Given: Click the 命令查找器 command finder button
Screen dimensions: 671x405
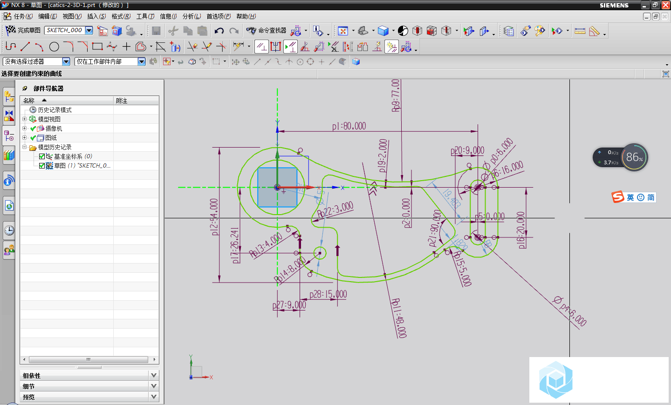Looking at the screenshot, I should coord(267,30).
